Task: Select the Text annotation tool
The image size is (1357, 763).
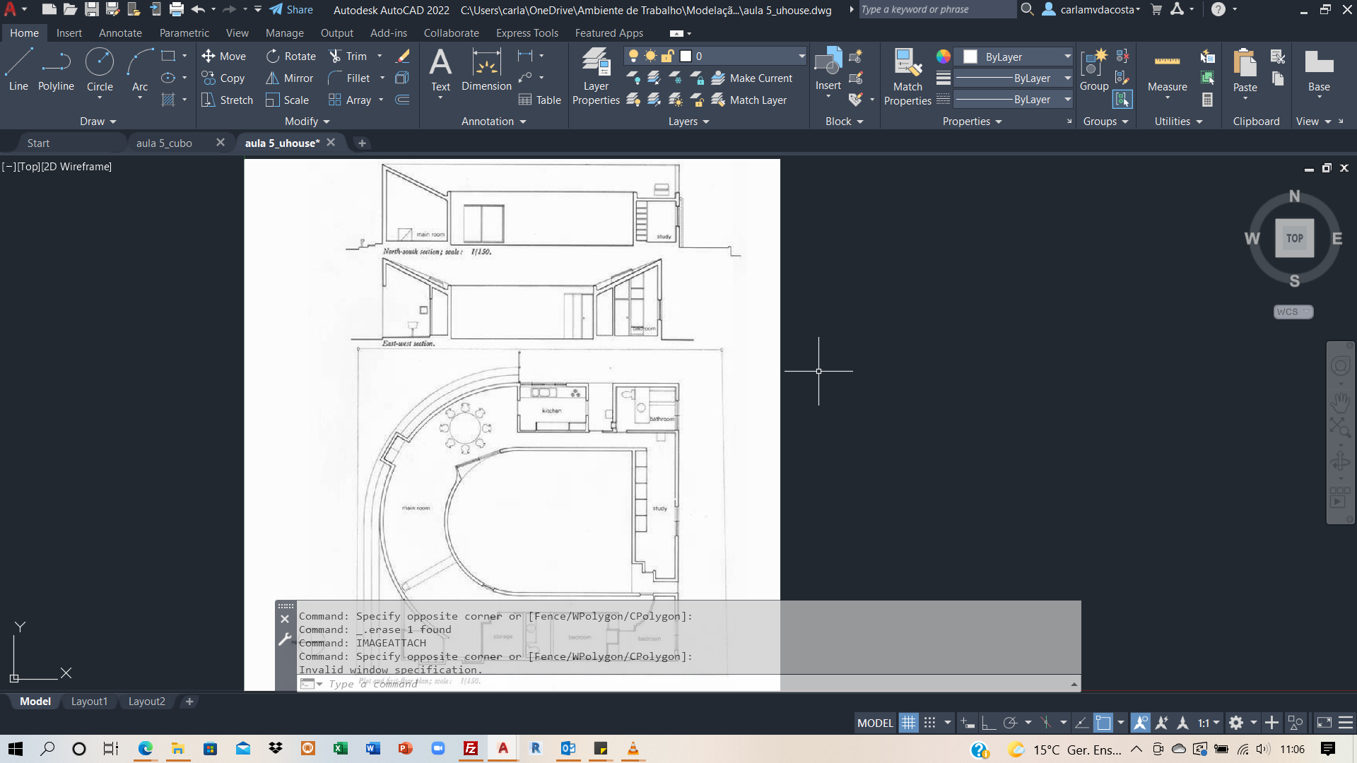Action: tap(440, 70)
